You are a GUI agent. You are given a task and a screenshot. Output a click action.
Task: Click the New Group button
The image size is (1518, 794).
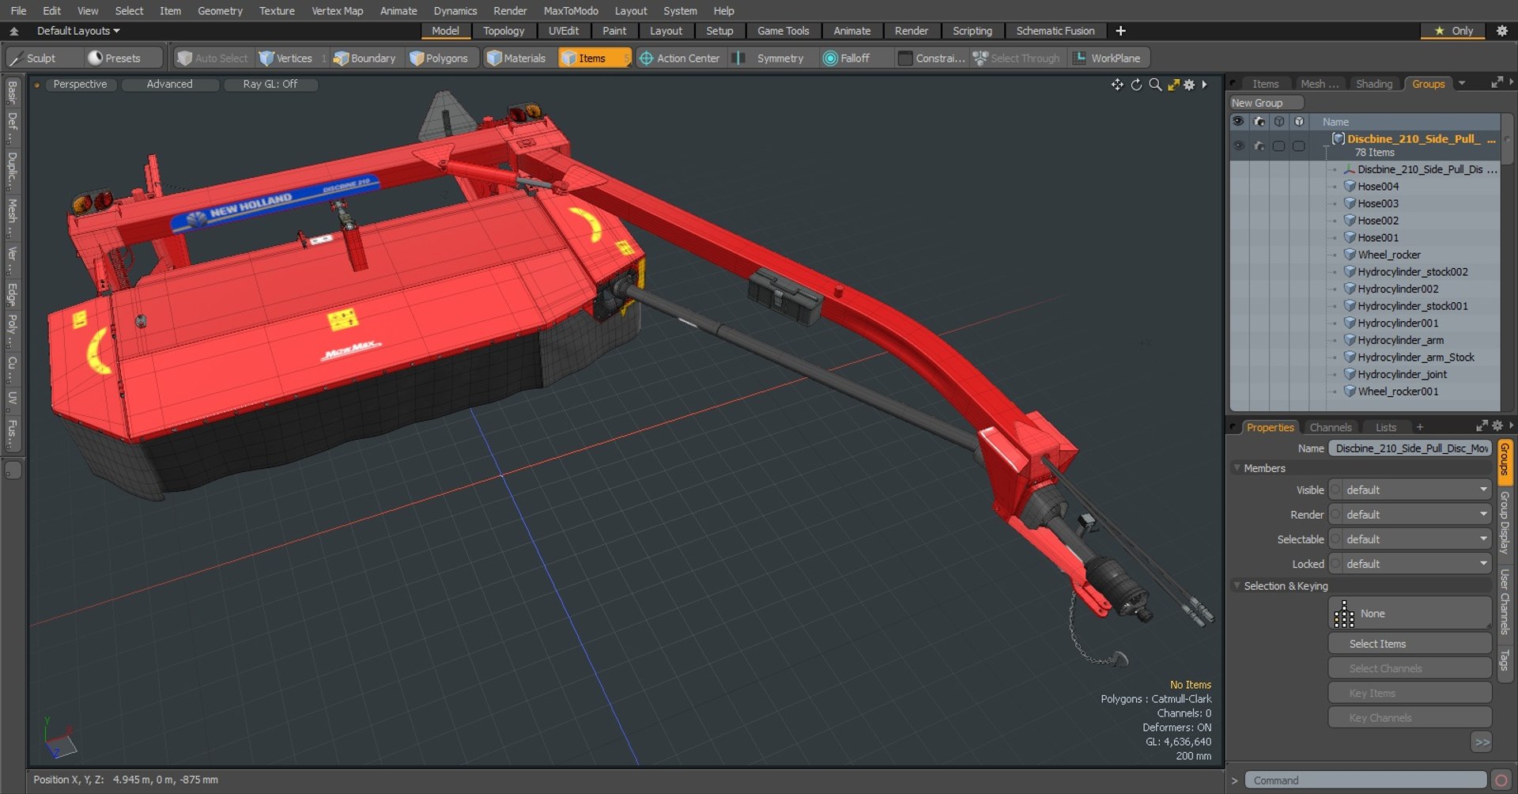click(x=1265, y=103)
